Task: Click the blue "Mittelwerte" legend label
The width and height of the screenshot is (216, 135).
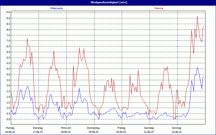Action: [56, 8]
